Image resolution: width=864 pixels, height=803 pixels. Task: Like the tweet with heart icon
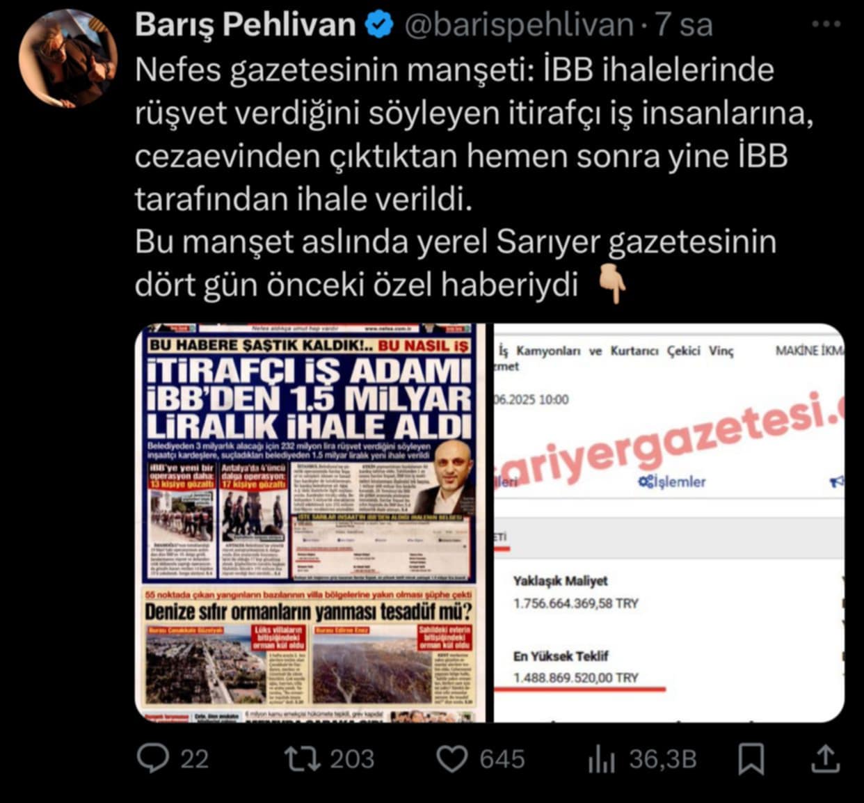coord(451,758)
